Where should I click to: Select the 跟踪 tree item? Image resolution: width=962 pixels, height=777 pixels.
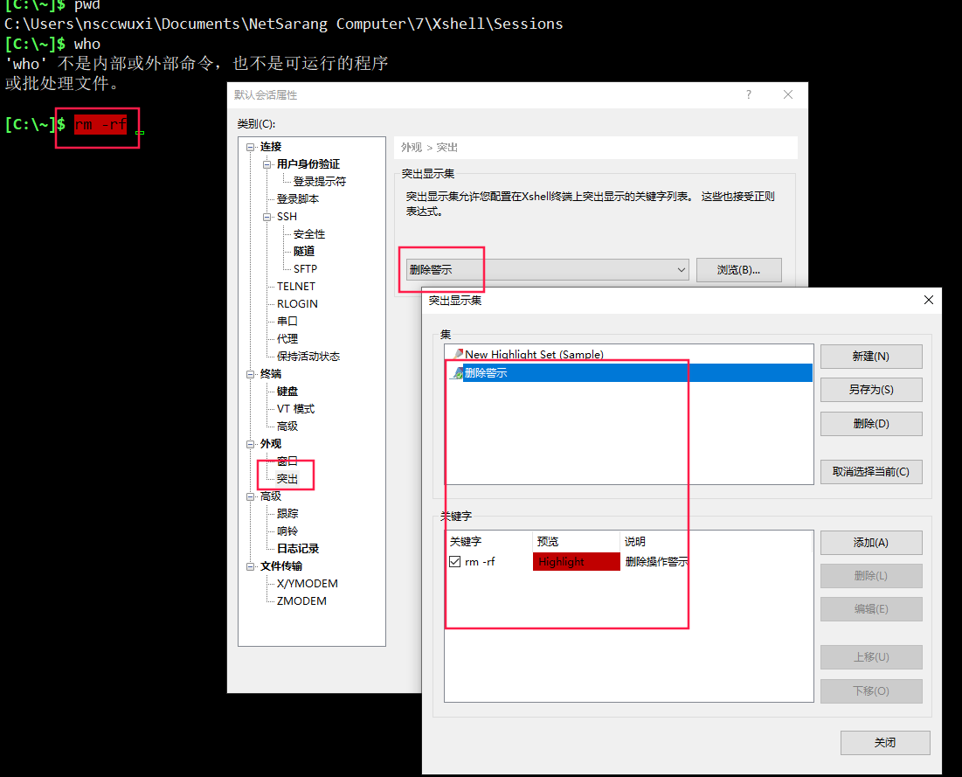click(x=287, y=514)
